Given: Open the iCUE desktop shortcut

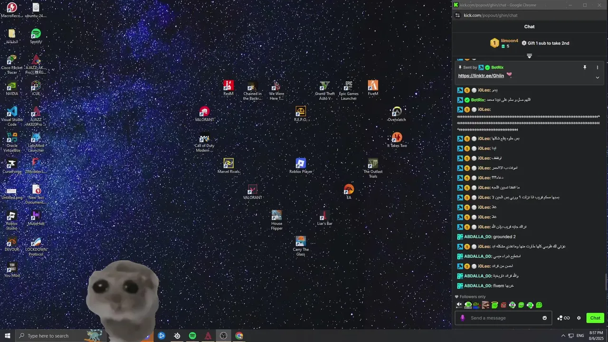Looking at the screenshot, I should pyautogui.click(x=36, y=88).
